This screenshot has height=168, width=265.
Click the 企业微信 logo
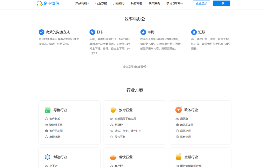[48, 4]
